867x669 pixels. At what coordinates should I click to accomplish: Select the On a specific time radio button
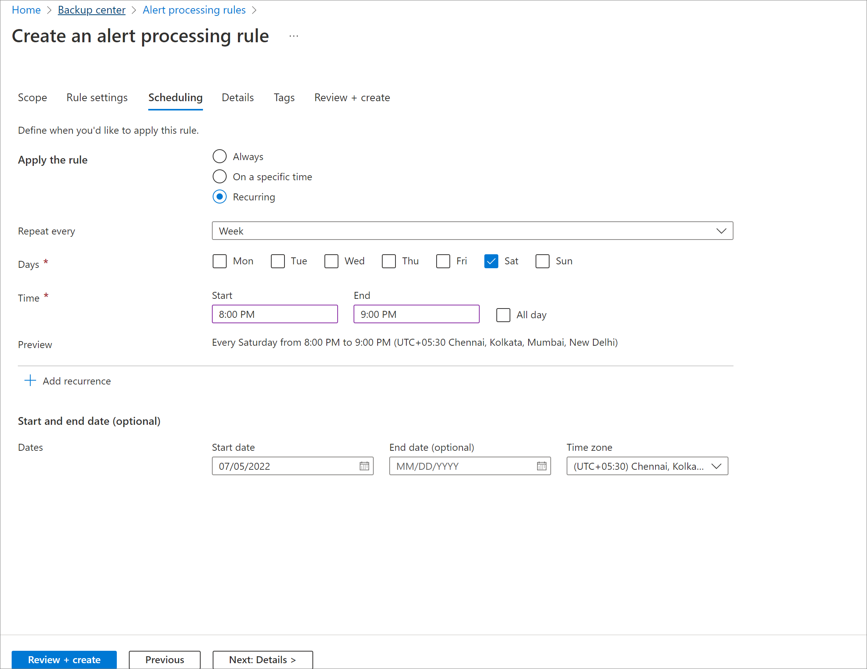point(220,176)
